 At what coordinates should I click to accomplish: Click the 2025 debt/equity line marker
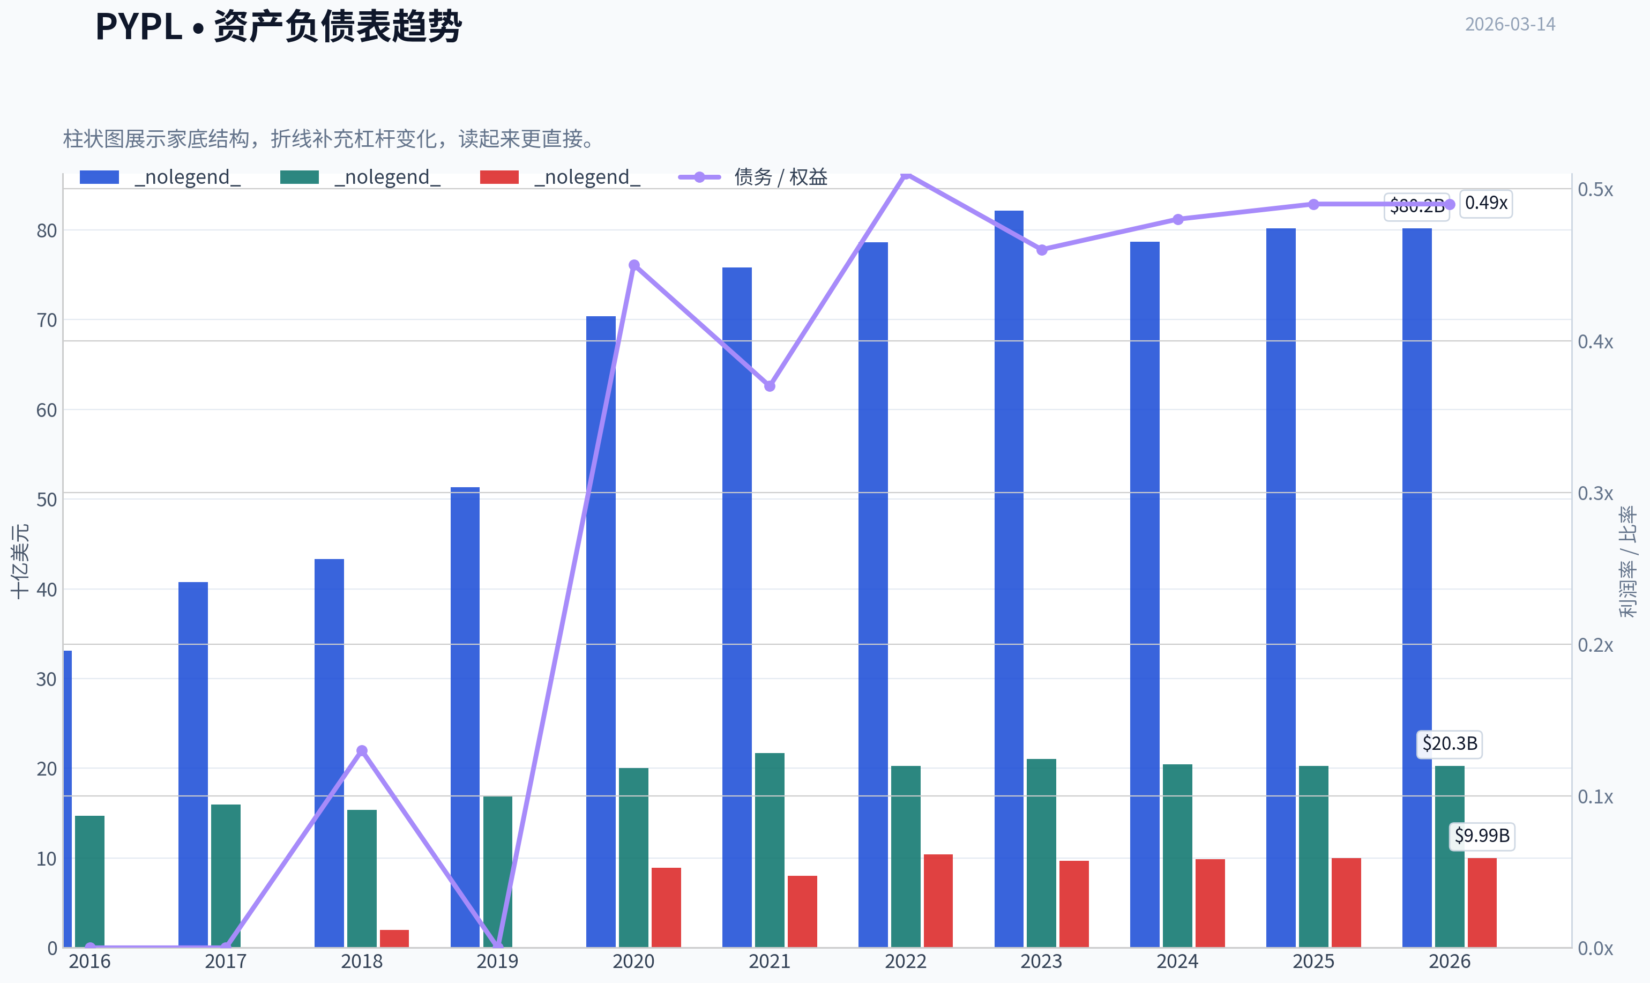coord(1313,204)
